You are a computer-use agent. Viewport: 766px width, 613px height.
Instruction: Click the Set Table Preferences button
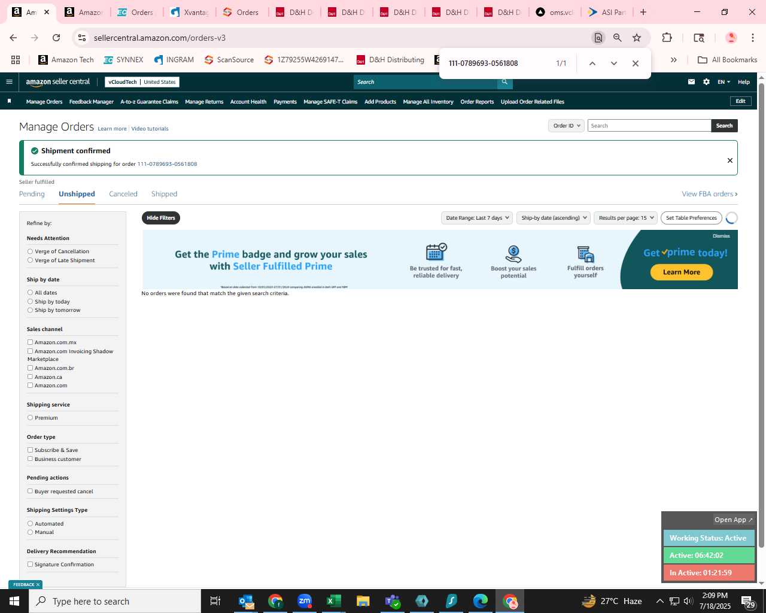(691, 218)
